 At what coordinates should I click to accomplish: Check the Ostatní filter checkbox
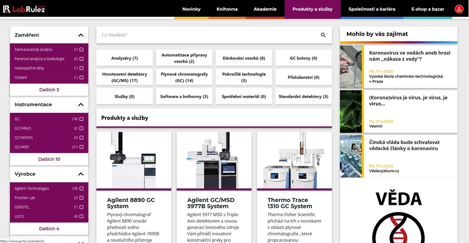(81, 77)
